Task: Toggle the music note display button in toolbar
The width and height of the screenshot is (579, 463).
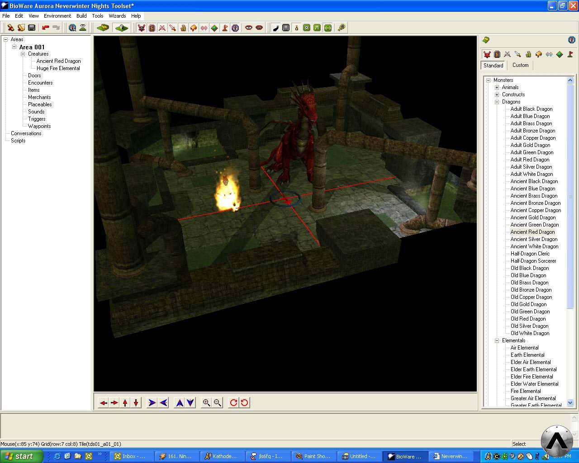Action: [317, 28]
